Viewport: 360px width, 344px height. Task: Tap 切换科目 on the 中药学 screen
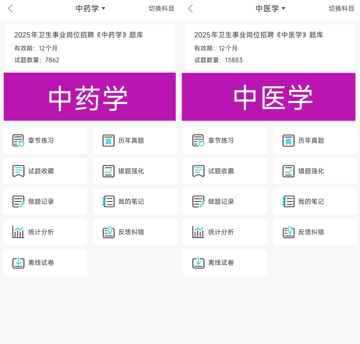point(161,9)
